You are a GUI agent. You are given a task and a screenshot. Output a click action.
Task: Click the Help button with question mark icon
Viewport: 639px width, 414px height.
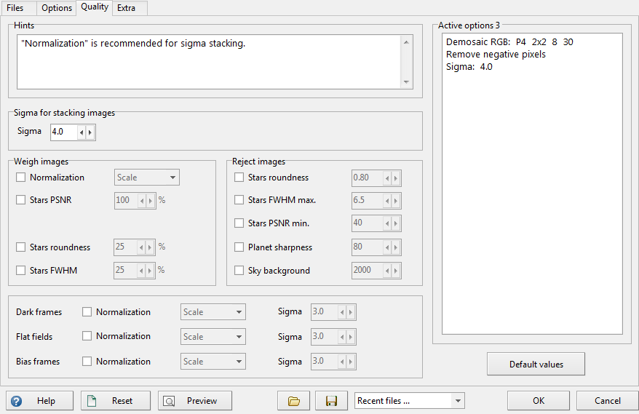[x=40, y=401]
